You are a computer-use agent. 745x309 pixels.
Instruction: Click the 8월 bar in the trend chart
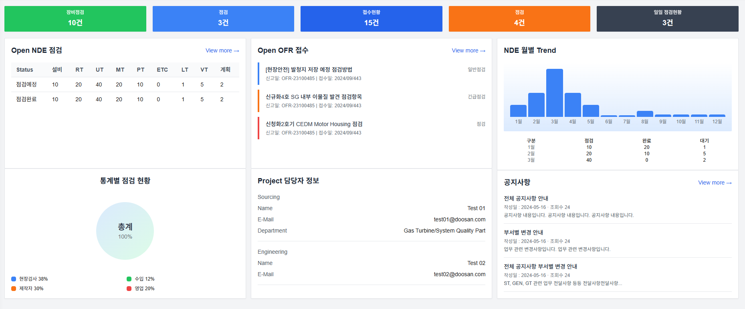coord(644,114)
